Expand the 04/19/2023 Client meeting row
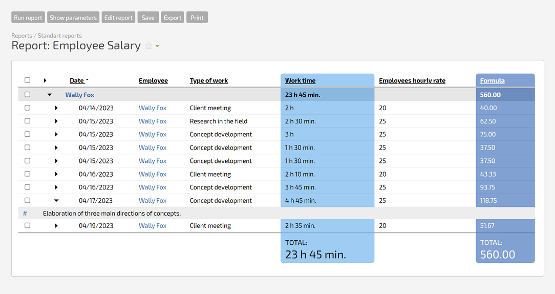 56,226
